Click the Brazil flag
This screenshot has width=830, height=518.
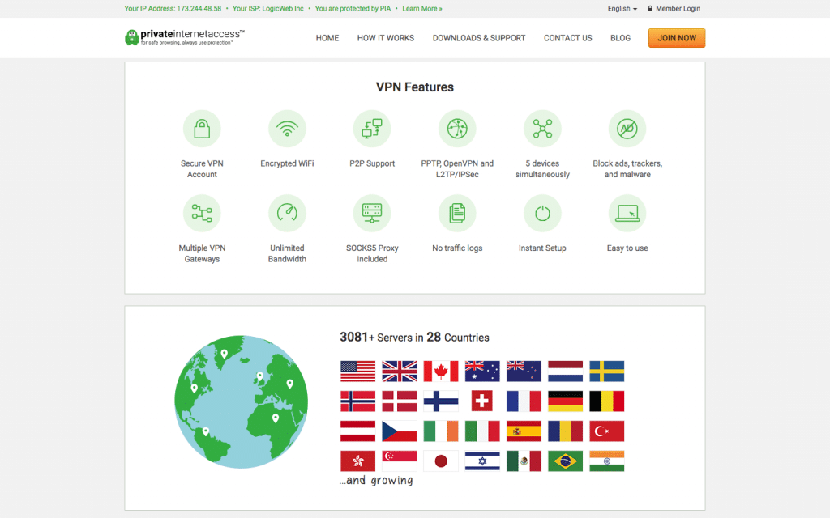click(x=565, y=461)
